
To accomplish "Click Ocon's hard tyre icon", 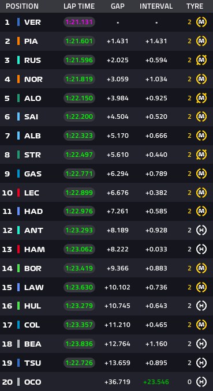I will 201,382.
